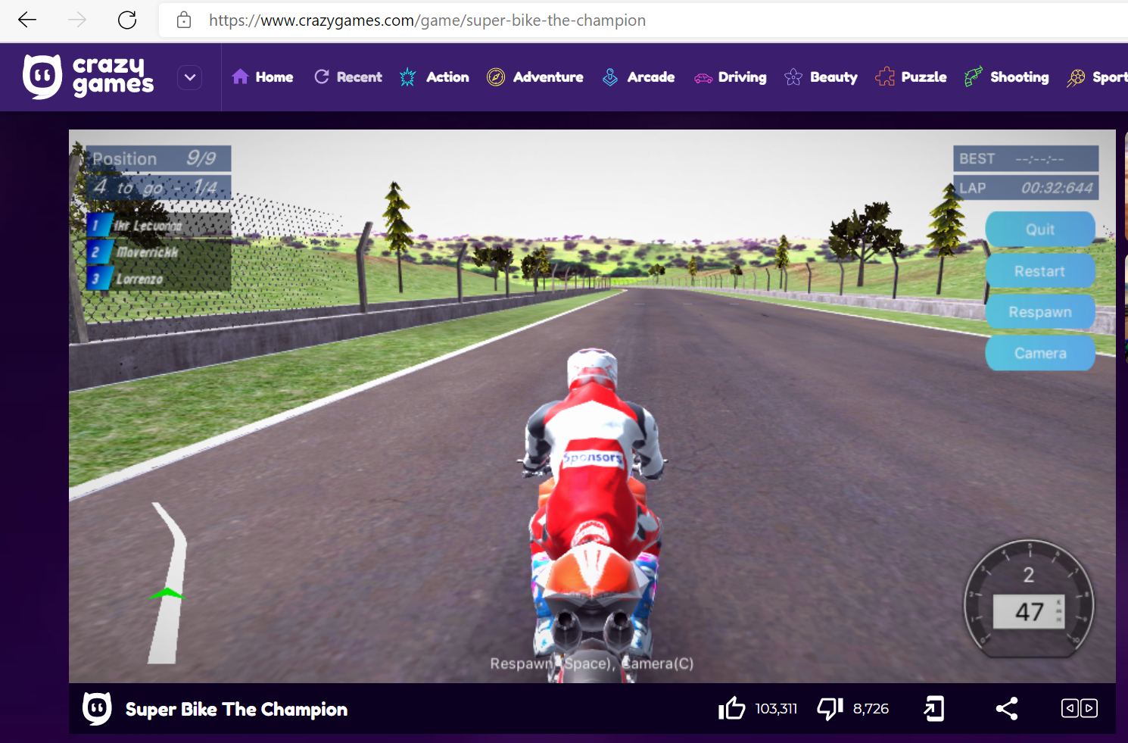Click the in-game Respawn button
The height and width of the screenshot is (743, 1128).
(1040, 312)
